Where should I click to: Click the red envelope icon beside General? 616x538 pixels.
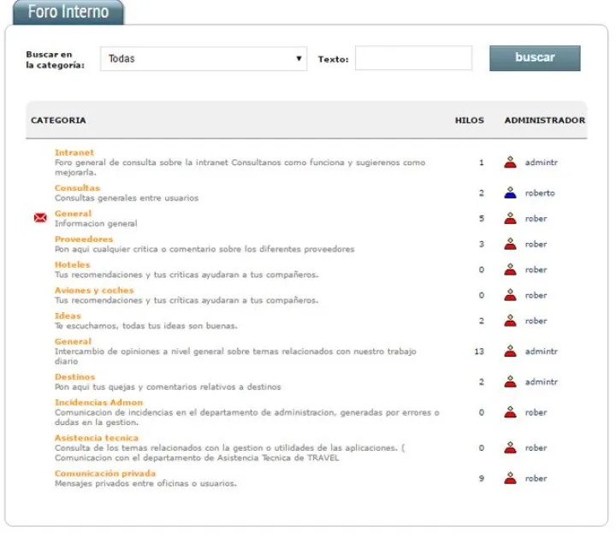click(x=39, y=218)
